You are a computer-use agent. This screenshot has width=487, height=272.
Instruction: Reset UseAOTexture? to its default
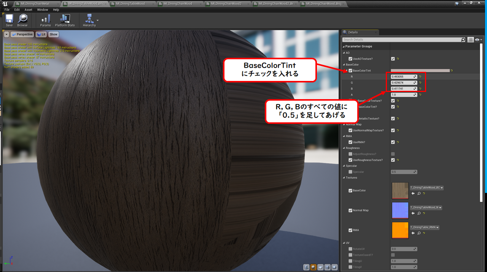click(398, 59)
